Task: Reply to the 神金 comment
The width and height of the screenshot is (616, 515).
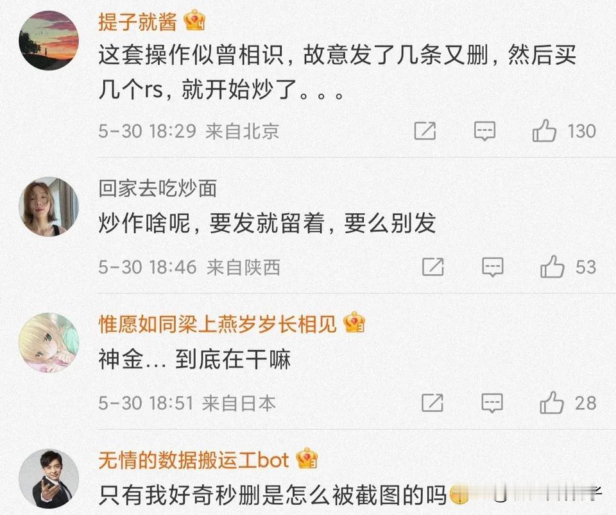Action: 492,403
